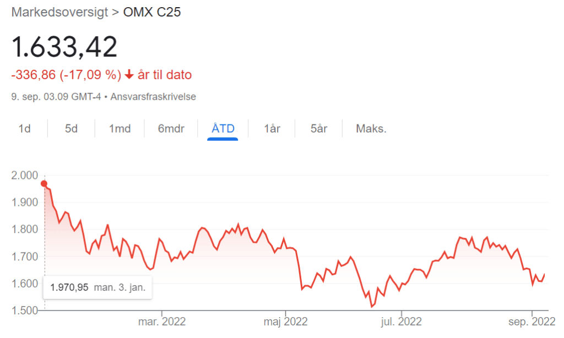564x338 pixels.
Task: Show the 5år time range
Action: (x=319, y=129)
